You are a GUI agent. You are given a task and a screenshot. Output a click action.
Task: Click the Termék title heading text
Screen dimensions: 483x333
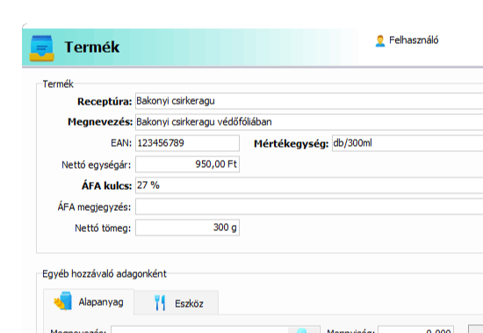[92, 47]
